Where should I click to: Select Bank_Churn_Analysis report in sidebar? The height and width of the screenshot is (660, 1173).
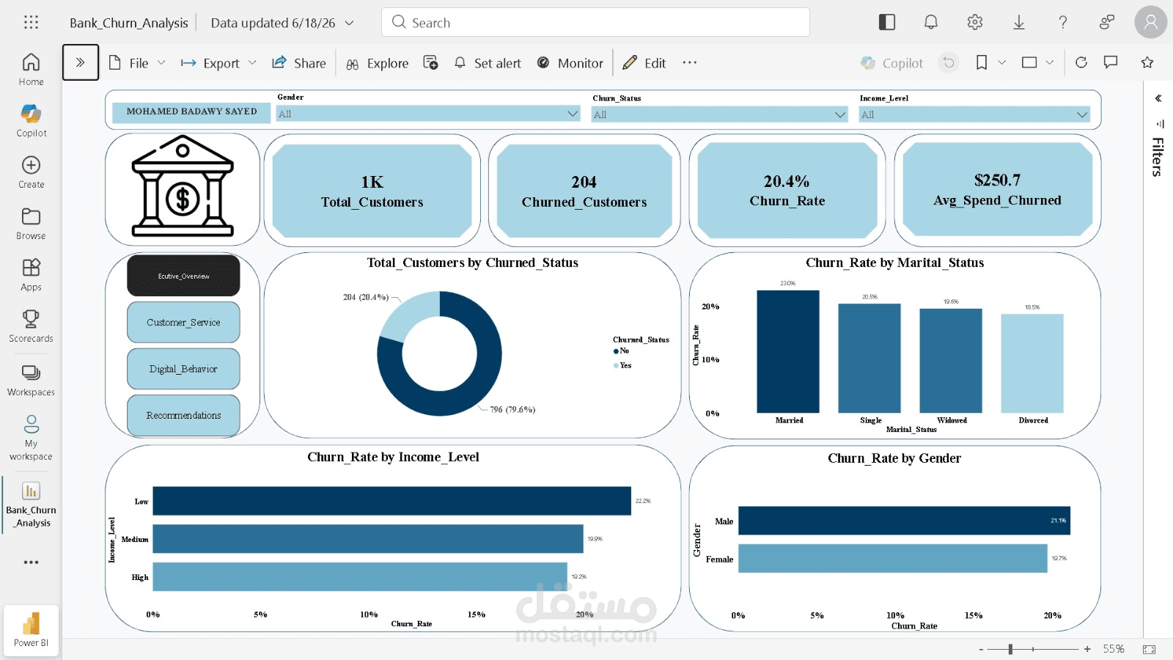point(31,505)
